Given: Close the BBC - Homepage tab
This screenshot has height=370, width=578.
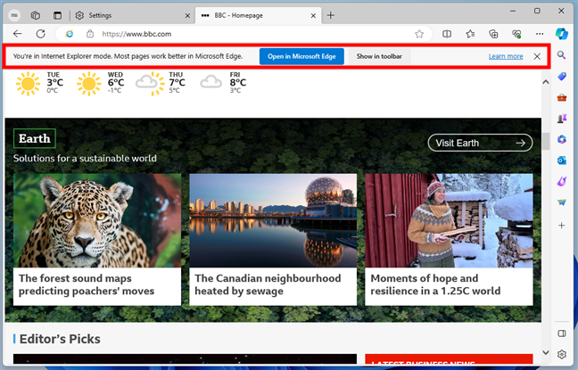Looking at the screenshot, I should 313,15.
